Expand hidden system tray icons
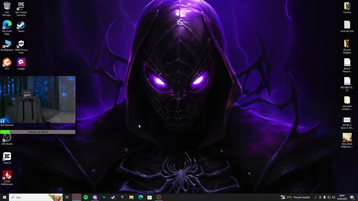This screenshot has width=358, height=201. click(316, 197)
